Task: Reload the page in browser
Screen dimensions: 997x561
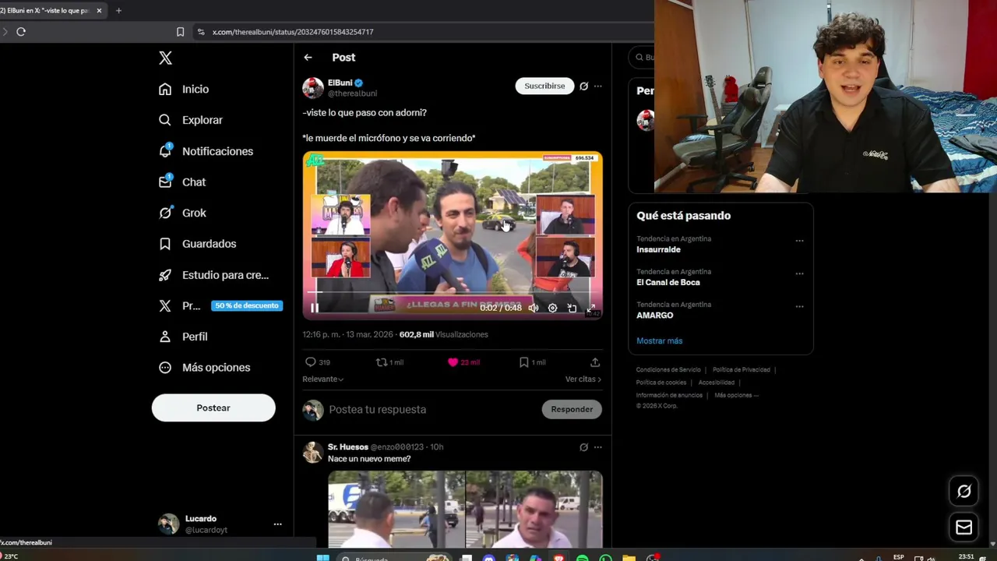Action: pyautogui.click(x=21, y=32)
